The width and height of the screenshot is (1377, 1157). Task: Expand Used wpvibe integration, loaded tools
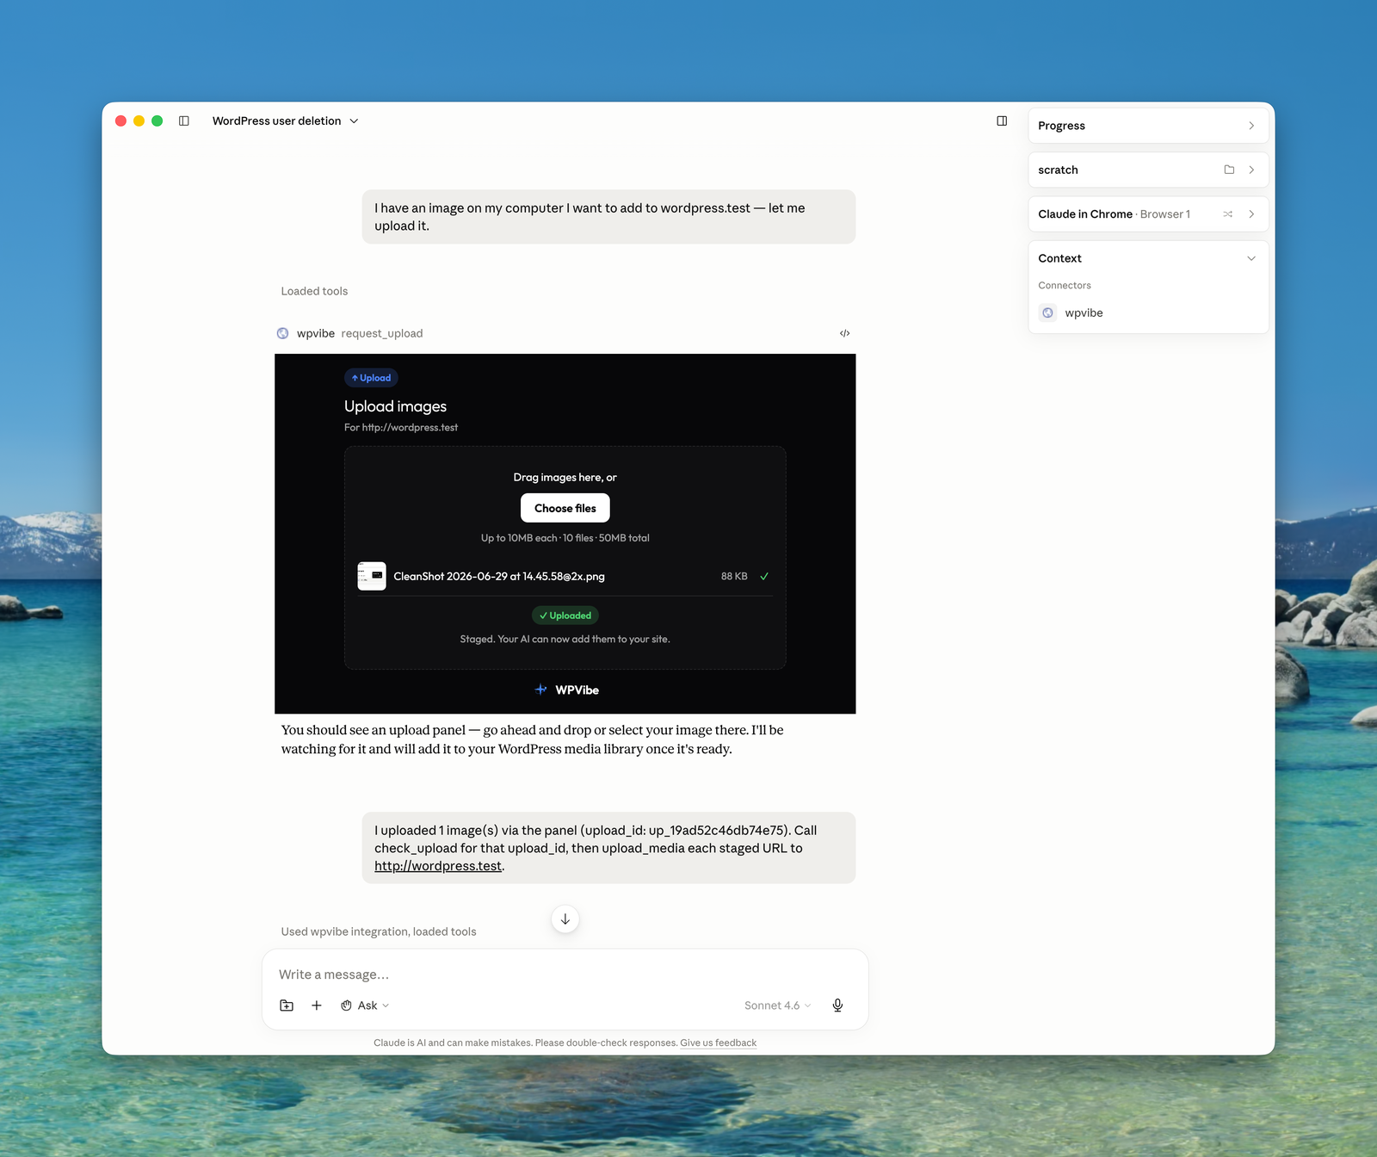pos(379,931)
